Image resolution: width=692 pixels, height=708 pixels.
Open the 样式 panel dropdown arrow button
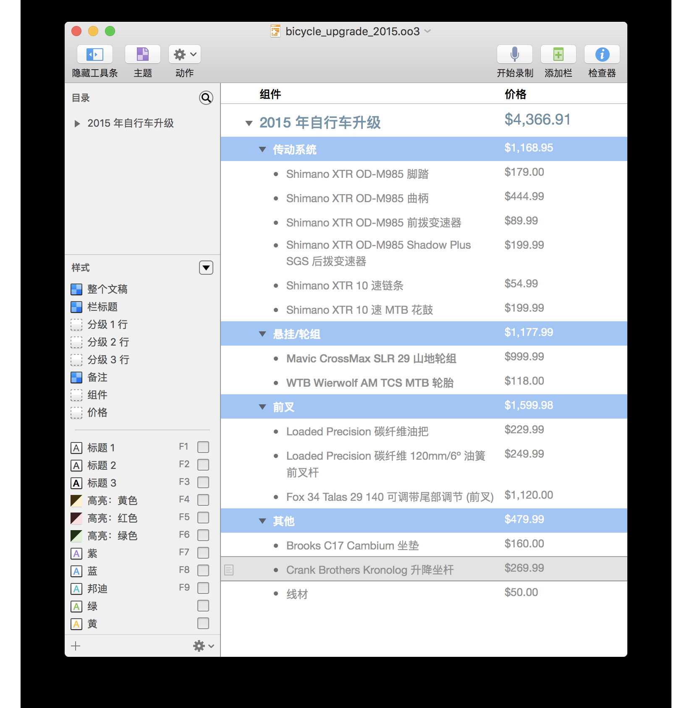(x=206, y=268)
